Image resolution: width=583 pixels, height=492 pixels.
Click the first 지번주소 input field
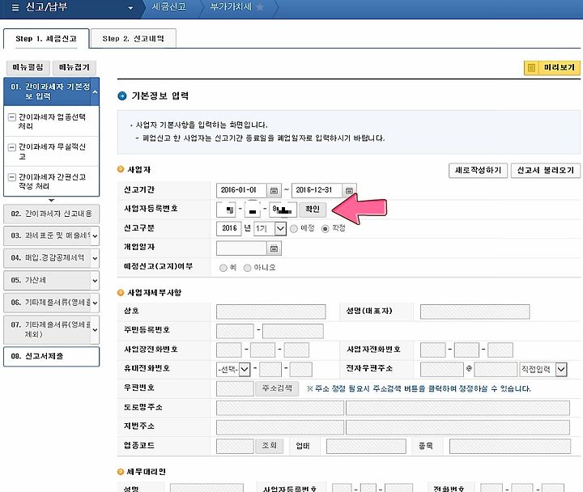(x=280, y=427)
